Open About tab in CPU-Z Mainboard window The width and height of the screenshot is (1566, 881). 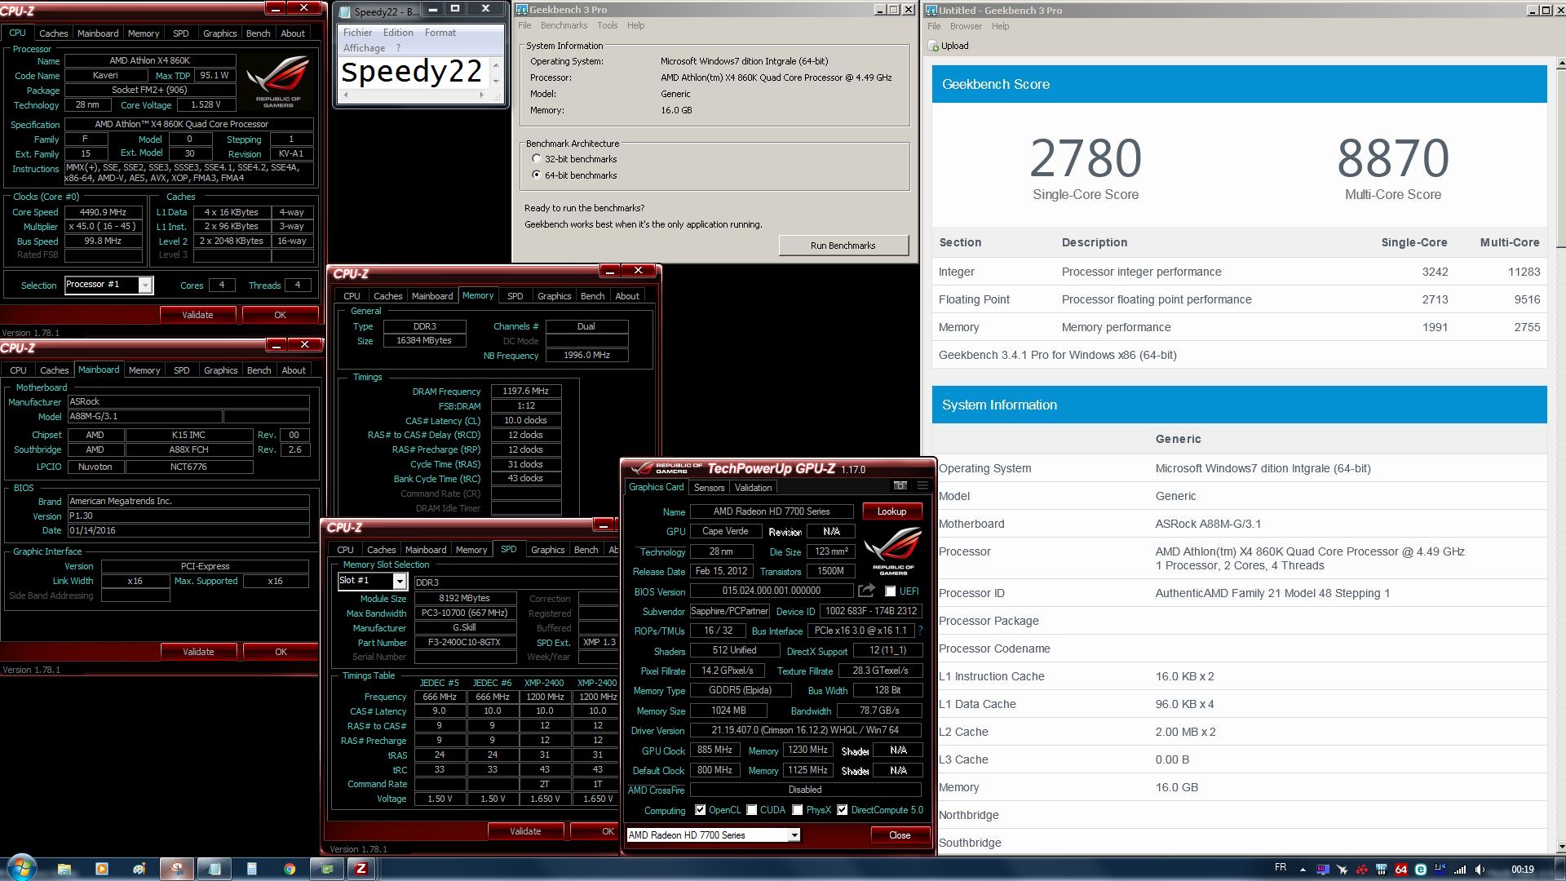pos(294,370)
